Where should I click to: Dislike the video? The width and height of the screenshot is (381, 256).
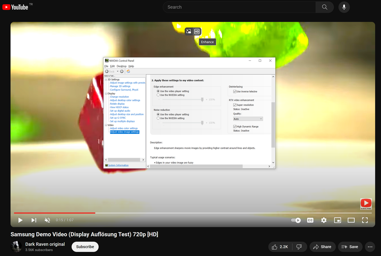(x=299, y=247)
